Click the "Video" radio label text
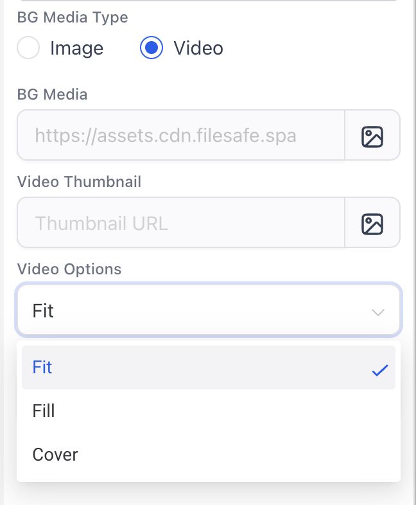 (x=198, y=48)
